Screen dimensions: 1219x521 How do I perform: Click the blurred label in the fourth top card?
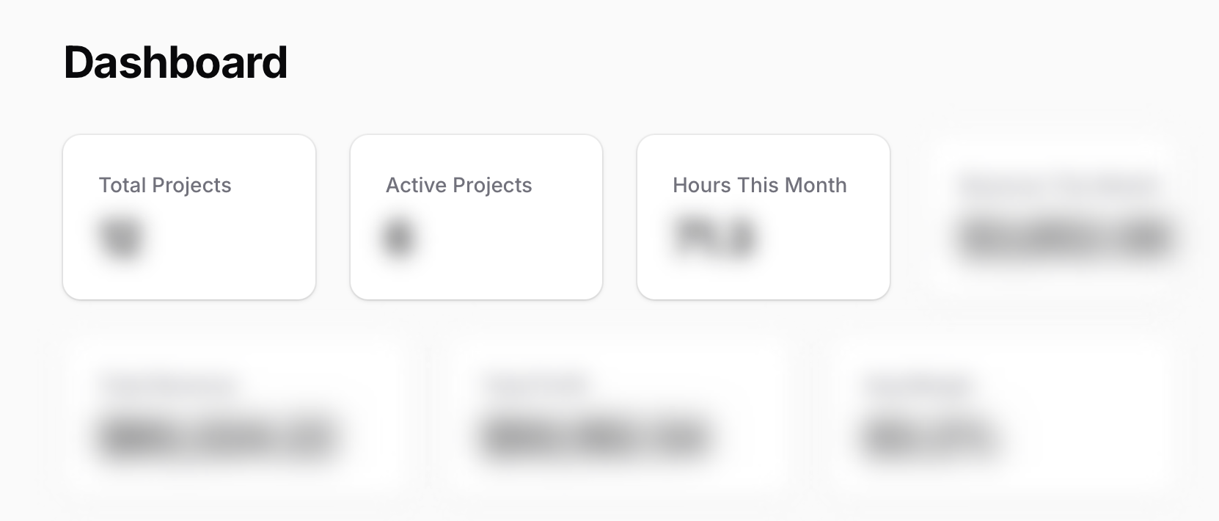pyautogui.click(x=1058, y=186)
